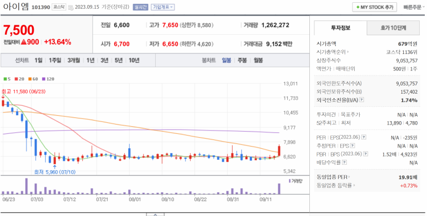Expand the 빠른주문 quick order menu
This screenshot has width=427, height=216.
414,7
